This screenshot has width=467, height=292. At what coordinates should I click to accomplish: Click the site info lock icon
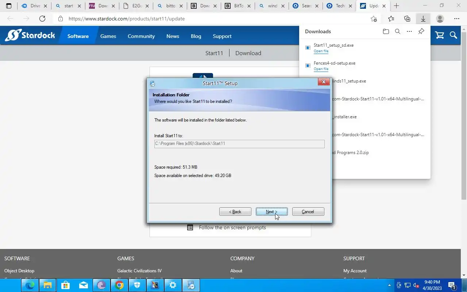click(61, 19)
